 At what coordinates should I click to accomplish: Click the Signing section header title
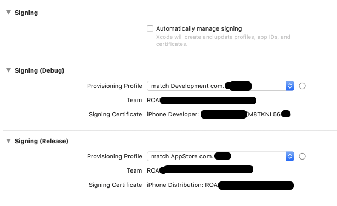tap(26, 13)
